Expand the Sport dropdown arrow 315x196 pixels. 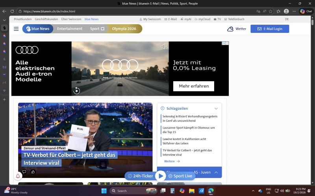[103, 29]
